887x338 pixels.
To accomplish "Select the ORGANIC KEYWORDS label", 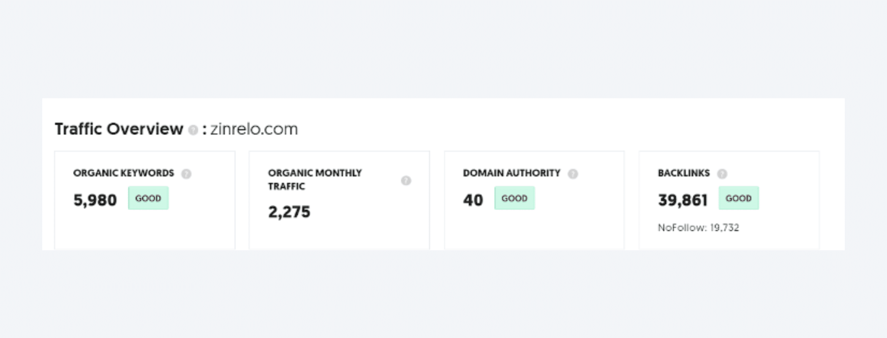I will click(x=123, y=173).
